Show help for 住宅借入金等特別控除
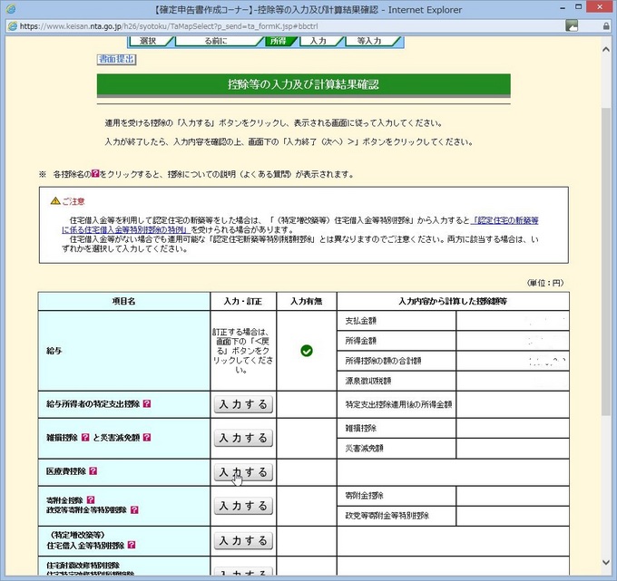The width and height of the screenshot is (617, 581). pyautogui.click(x=132, y=546)
